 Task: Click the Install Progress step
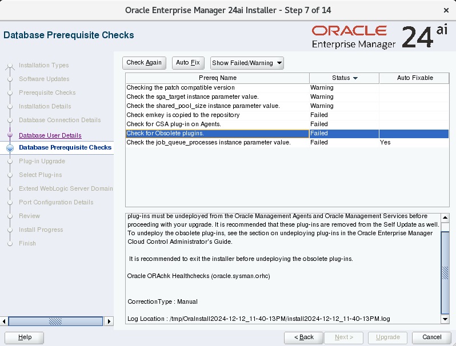[x=41, y=230]
